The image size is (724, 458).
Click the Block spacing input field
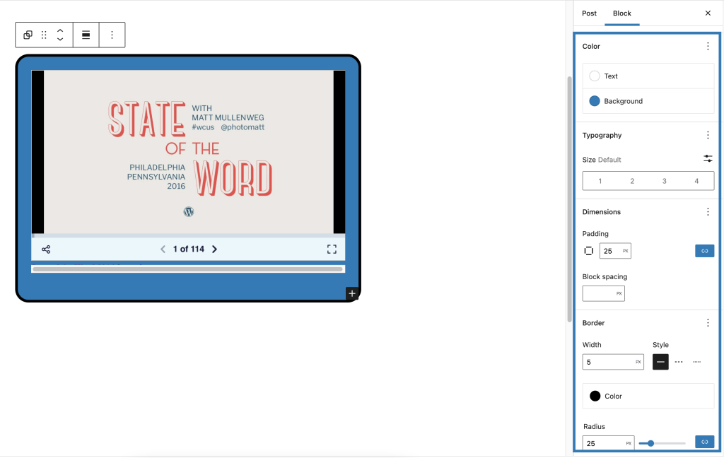tap(603, 293)
